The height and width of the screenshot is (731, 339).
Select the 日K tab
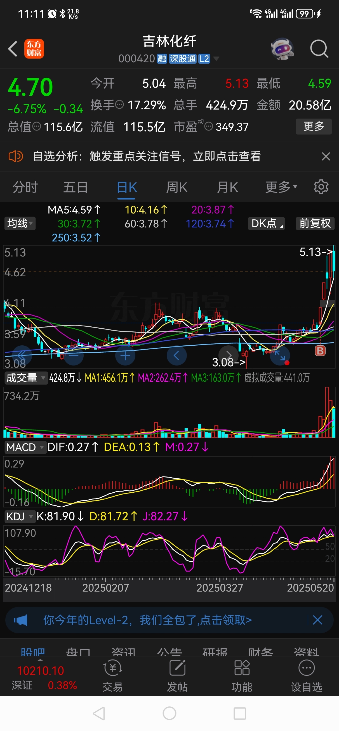[x=127, y=187]
